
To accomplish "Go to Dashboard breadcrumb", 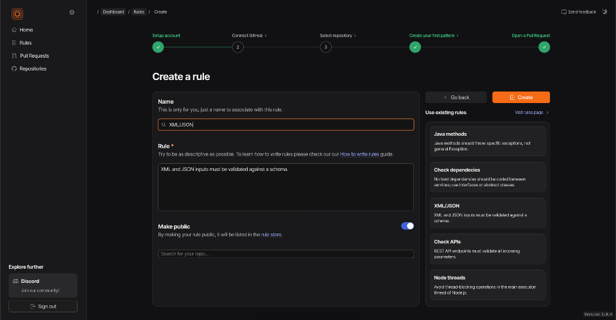I will point(113,12).
